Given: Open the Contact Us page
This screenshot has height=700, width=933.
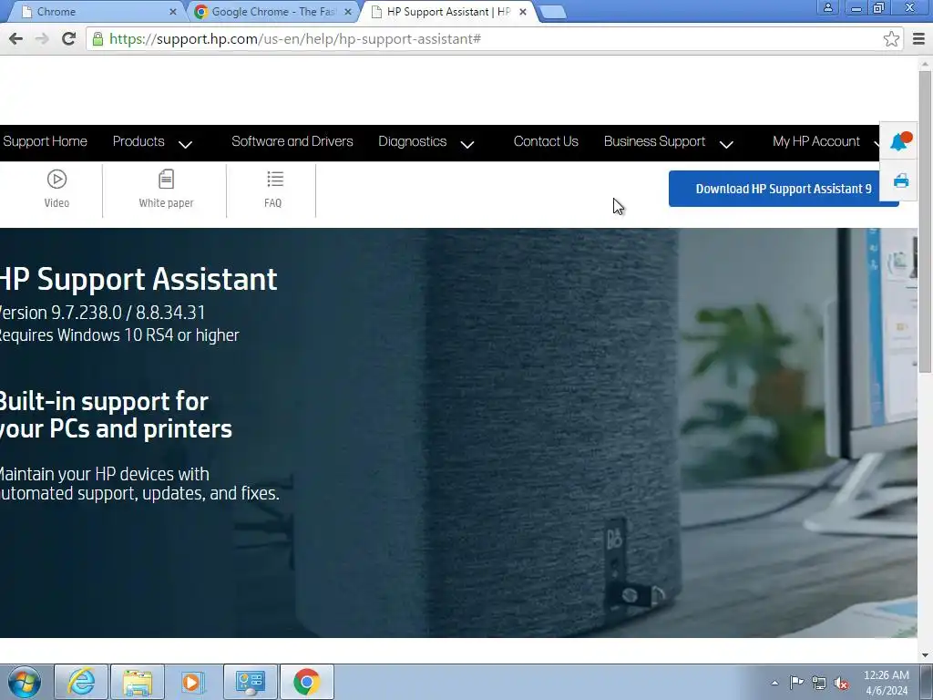Looking at the screenshot, I should point(546,141).
